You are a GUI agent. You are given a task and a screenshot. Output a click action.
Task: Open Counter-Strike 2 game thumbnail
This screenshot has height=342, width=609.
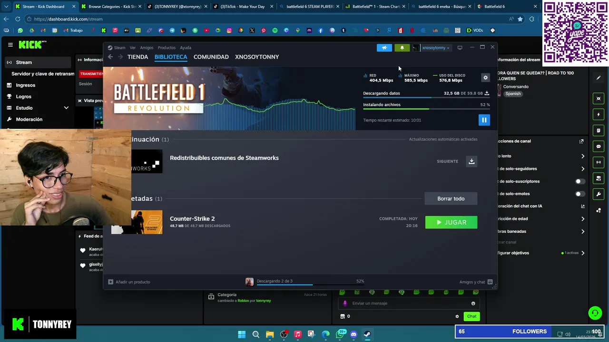137,222
